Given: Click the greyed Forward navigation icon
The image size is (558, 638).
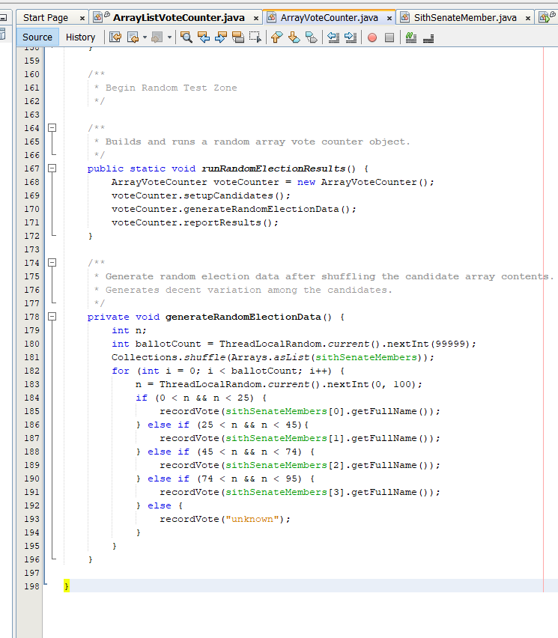Looking at the screenshot, I should point(157,37).
